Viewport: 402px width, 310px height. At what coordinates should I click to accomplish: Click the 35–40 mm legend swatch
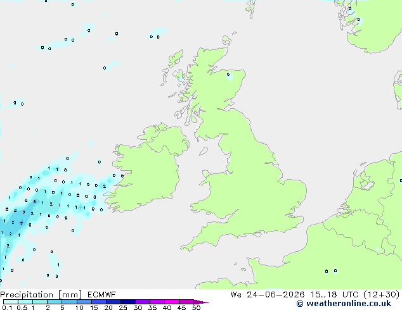157,302
